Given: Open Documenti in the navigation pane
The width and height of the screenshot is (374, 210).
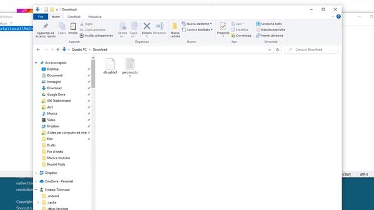Looking at the screenshot, I should point(55,75).
